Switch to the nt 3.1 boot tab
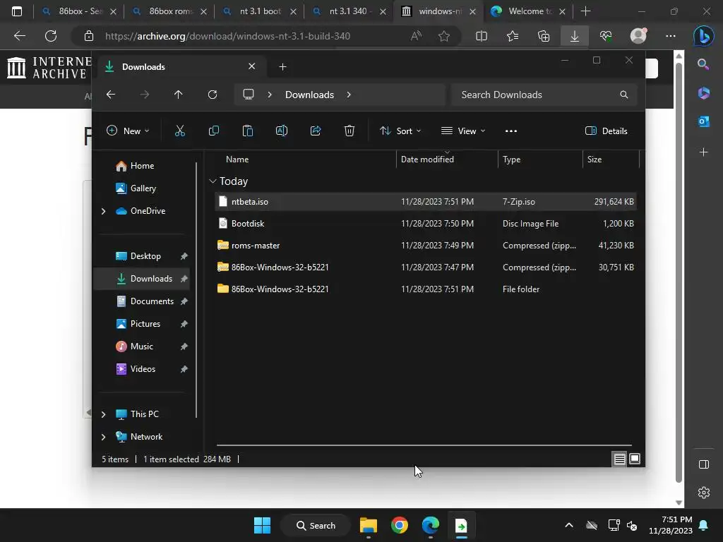This screenshot has height=542, width=723. click(x=260, y=11)
